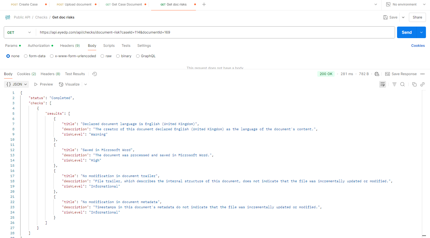Open proxy settings via globe-lock icon
Viewport: 430px width, 238px height.
(377, 74)
